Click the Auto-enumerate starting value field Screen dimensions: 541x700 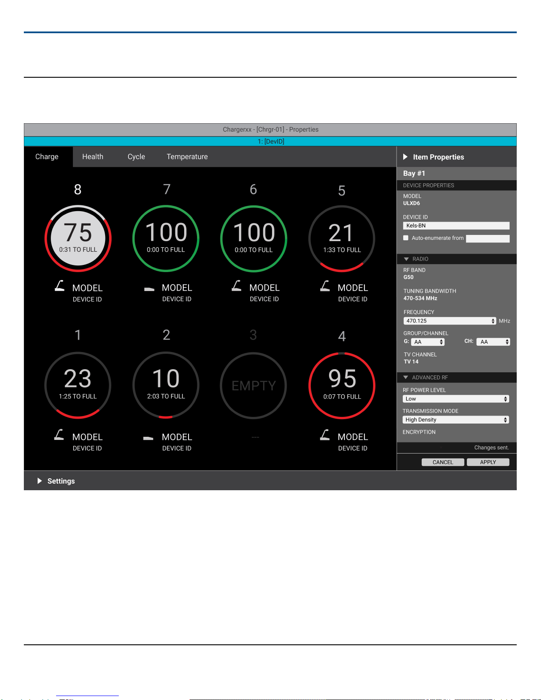click(x=488, y=238)
